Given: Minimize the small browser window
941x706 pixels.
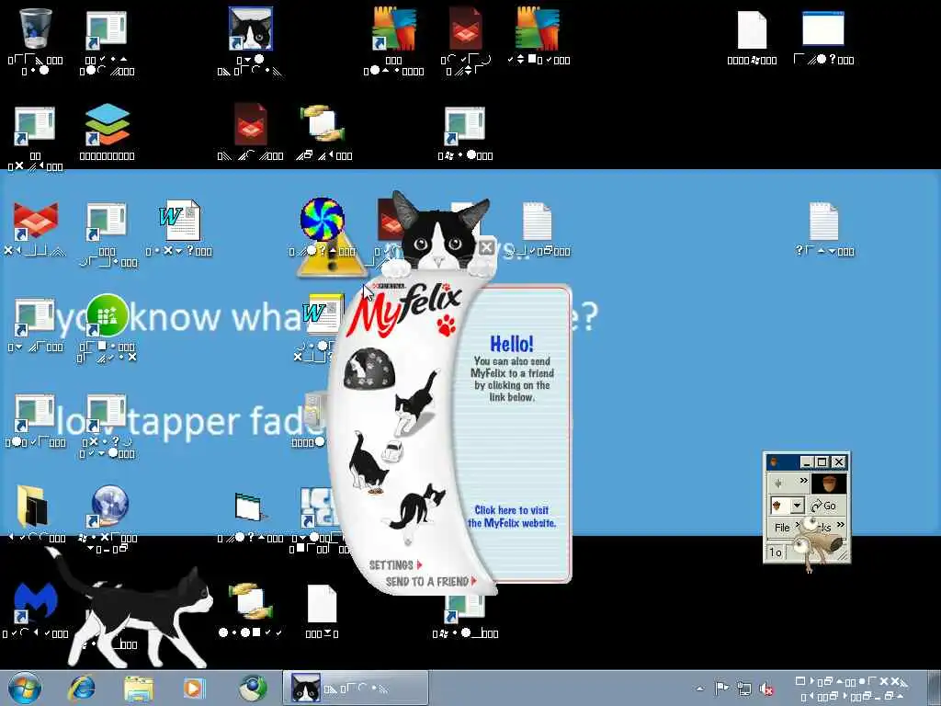Looking at the screenshot, I should 807,462.
